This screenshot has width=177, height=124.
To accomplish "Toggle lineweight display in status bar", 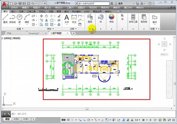I will click(x=114, y=120).
